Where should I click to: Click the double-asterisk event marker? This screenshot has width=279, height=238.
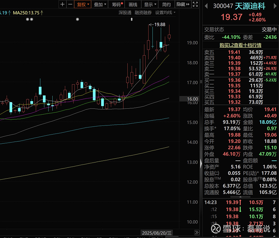point(30,19)
